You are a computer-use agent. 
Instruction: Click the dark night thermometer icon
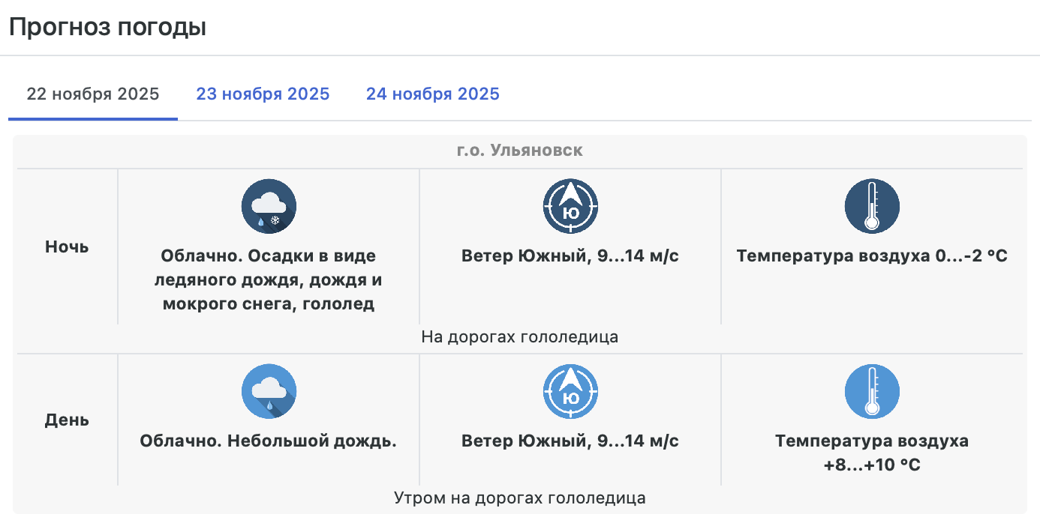tap(872, 206)
